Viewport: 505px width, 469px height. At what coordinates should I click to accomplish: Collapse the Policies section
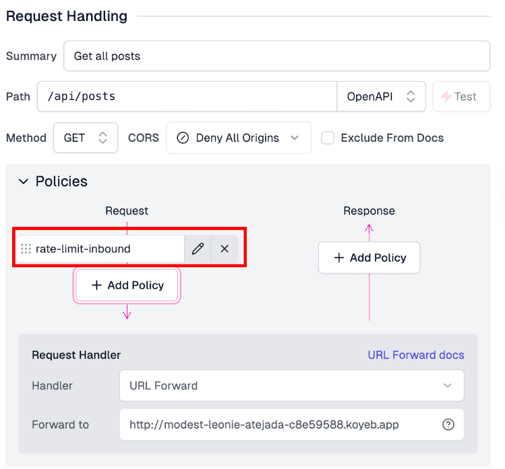24,182
